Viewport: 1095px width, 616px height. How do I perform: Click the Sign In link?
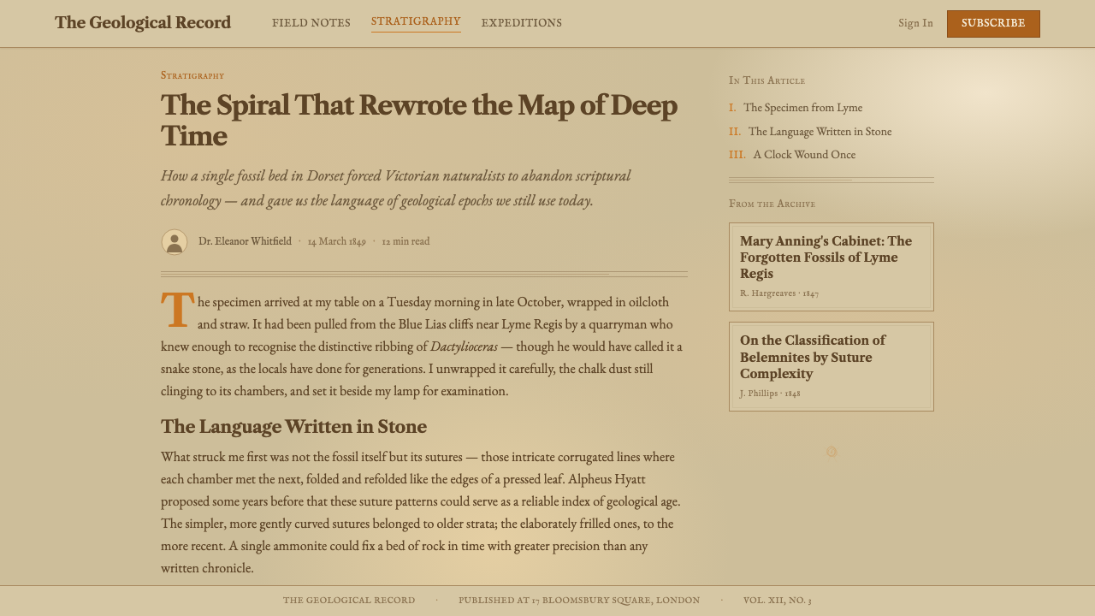point(915,23)
